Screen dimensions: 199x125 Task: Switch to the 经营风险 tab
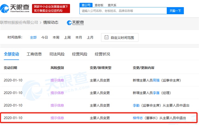80,54
